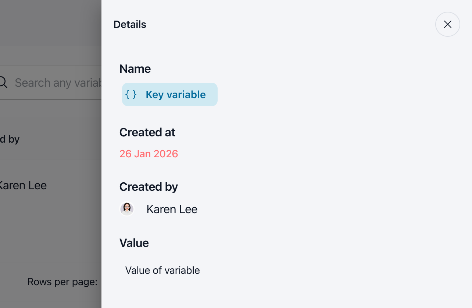This screenshot has height=308, width=472.
Task: Close the Details panel with X button
Action: point(447,24)
